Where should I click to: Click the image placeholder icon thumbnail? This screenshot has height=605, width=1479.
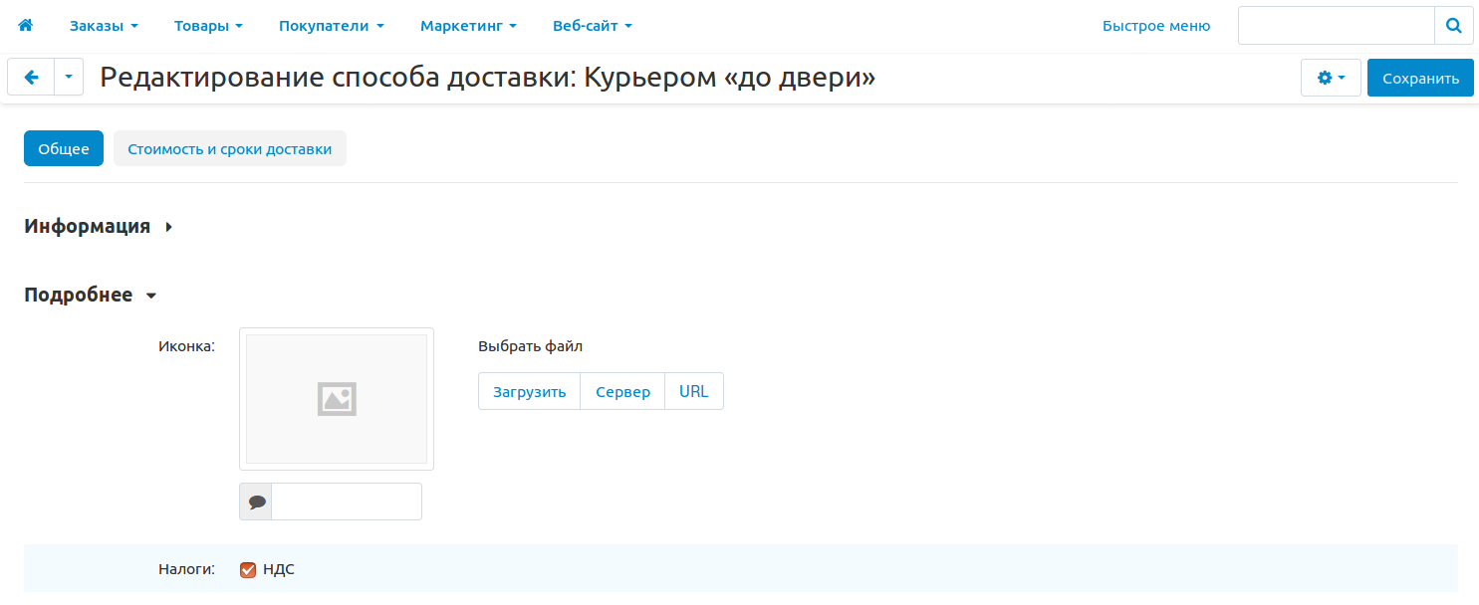tap(337, 399)
